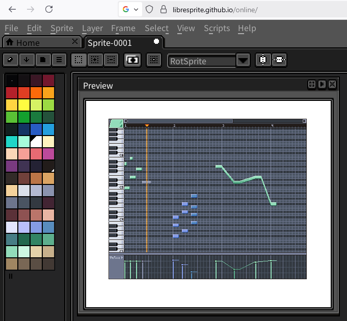
Task: Open the Sprite menu
Action: (x=62, y=29)
